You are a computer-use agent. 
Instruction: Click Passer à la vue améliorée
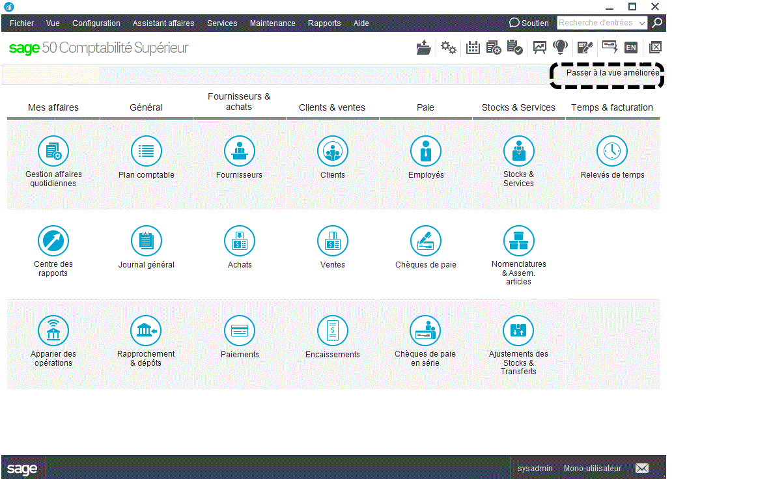[x=613, y=73]
